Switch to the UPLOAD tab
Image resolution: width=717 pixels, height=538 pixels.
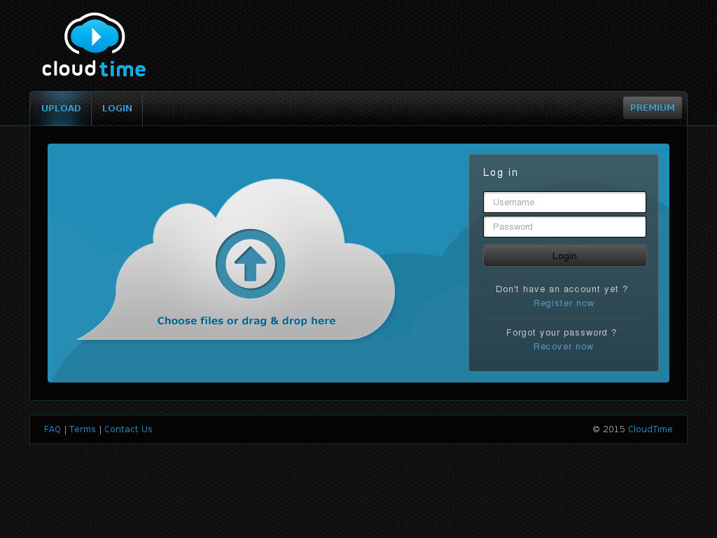tap(61, 108)
